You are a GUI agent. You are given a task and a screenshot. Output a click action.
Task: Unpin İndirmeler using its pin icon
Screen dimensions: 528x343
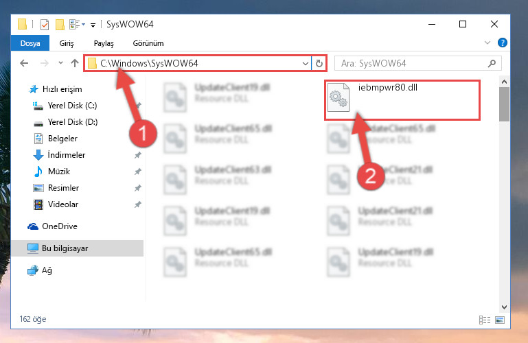138,155
